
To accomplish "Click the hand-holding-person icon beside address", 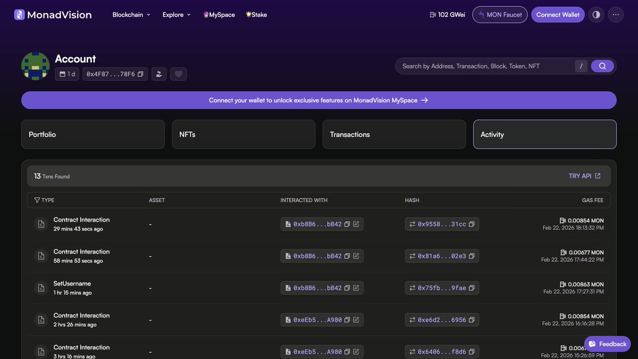I will click(x=158, y=74).
